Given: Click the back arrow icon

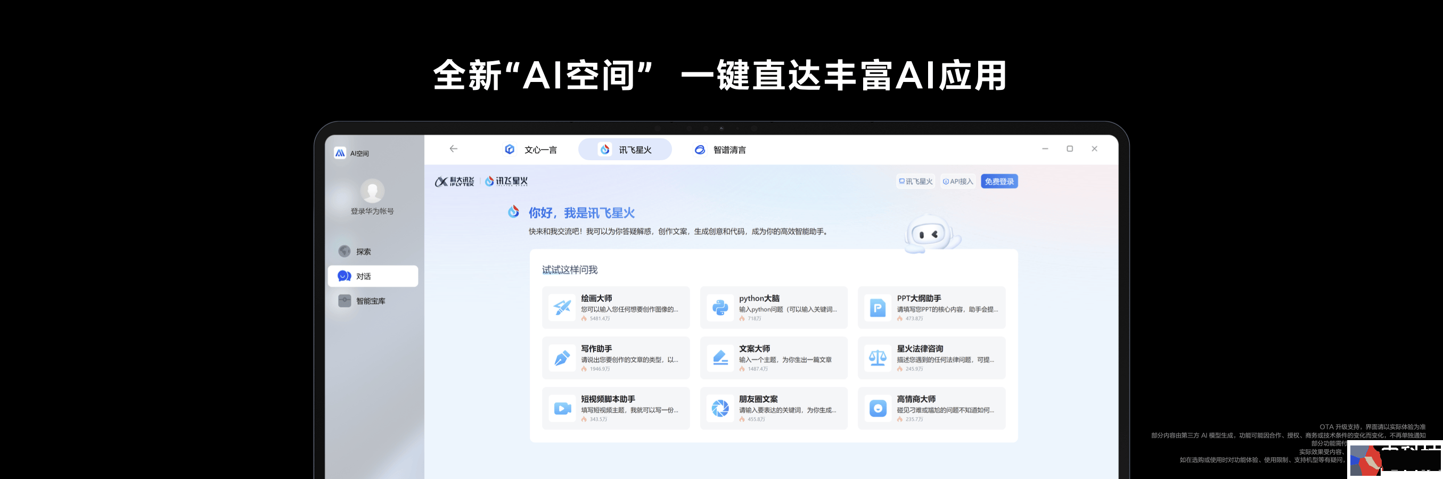Looking at the screenshot, I should point(453,149).
